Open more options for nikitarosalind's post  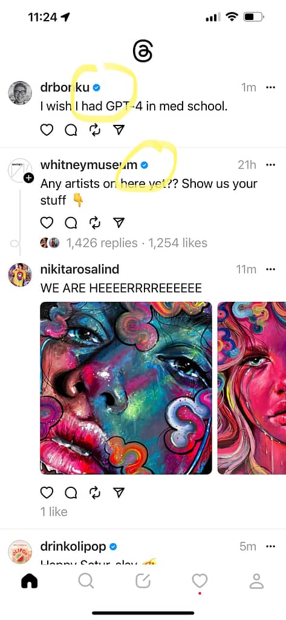click(x=270, y=269)
